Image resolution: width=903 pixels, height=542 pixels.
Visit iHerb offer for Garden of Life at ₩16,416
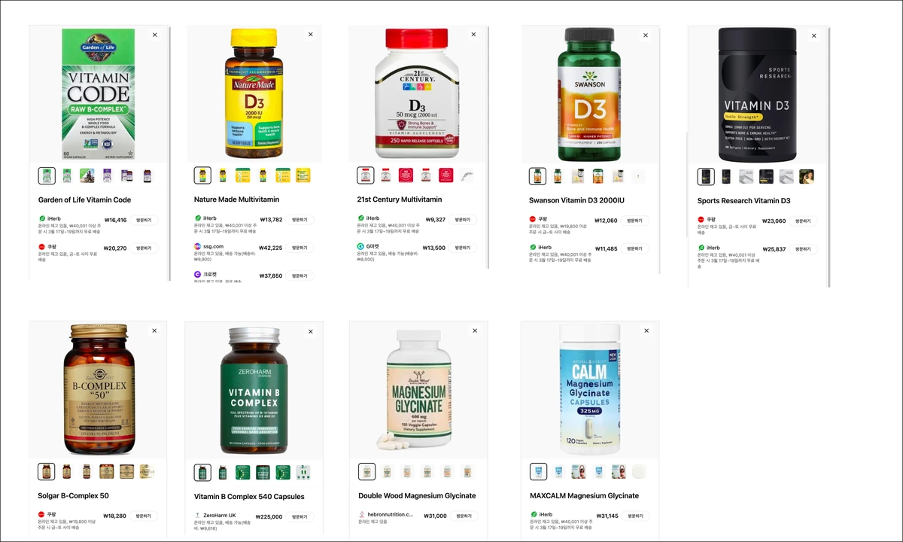pyautogui.click(x=144, y=220)
